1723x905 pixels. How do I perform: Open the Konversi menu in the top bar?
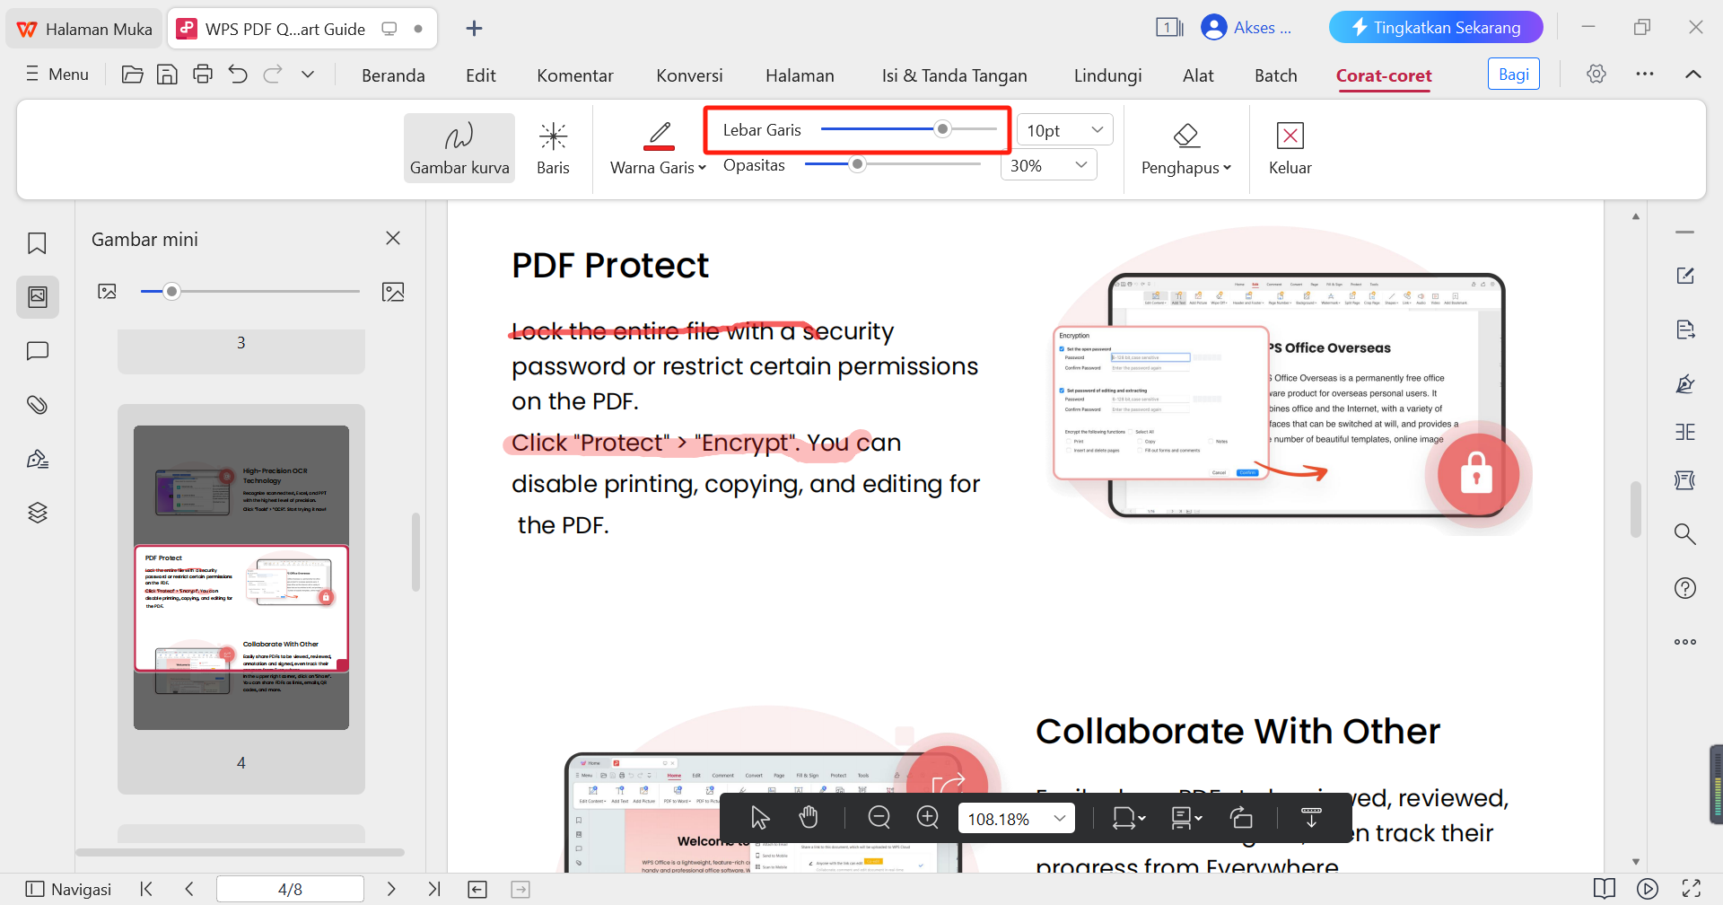click(x=689, y=75)
